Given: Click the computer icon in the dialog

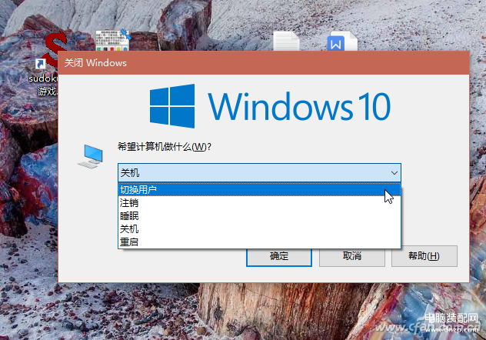Looking at the screenshot, I should tap(90, 156).
